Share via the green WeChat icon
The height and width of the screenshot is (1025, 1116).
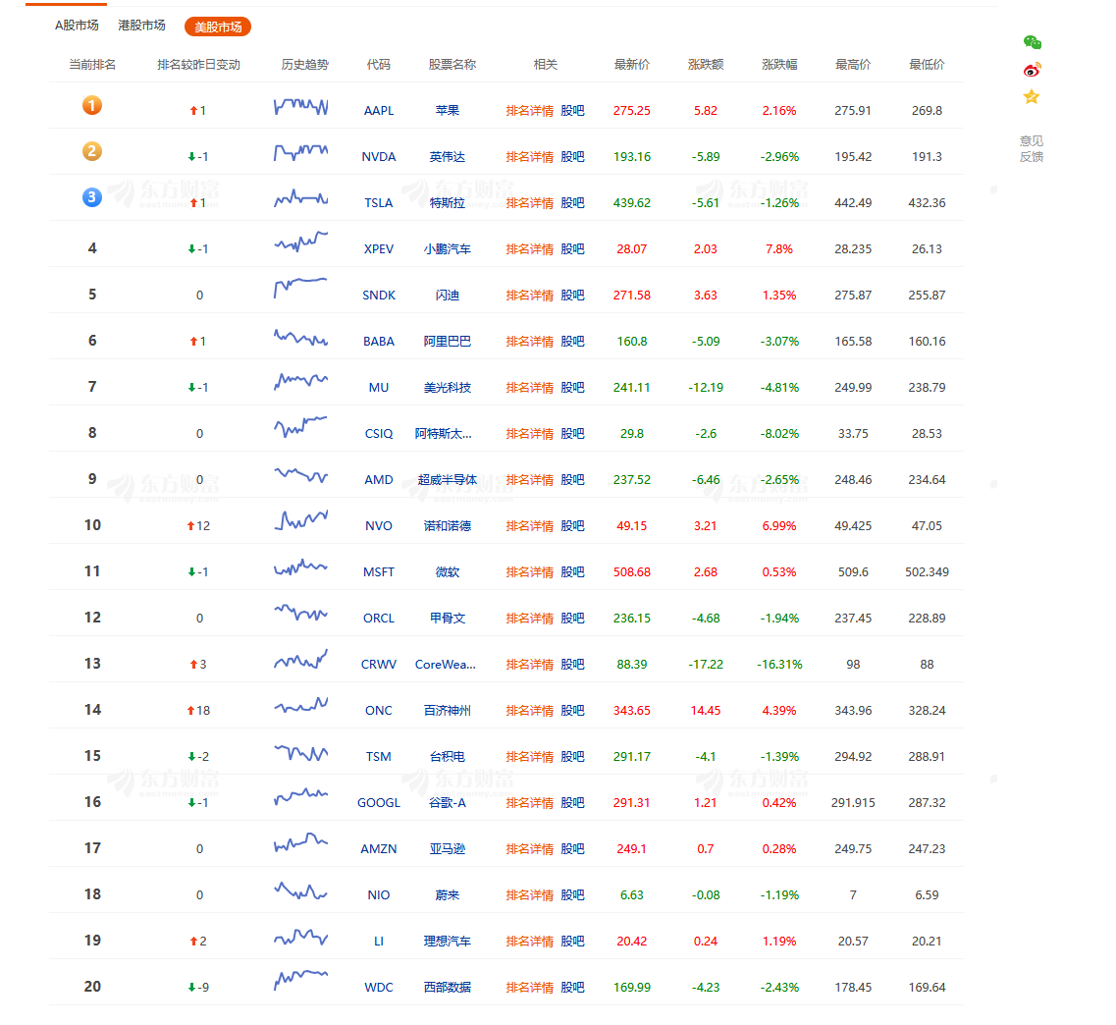[1032, 43]
